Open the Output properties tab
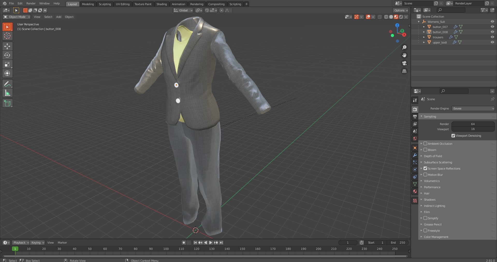Screen dimensions: 497x262 [415, 117]
